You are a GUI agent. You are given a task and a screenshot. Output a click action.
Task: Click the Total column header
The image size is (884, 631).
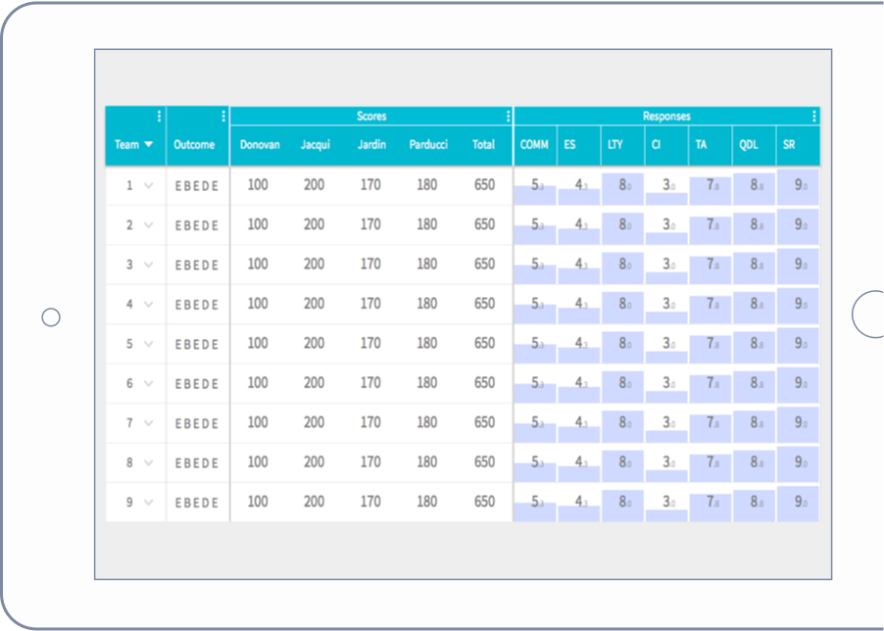[483, 145]
